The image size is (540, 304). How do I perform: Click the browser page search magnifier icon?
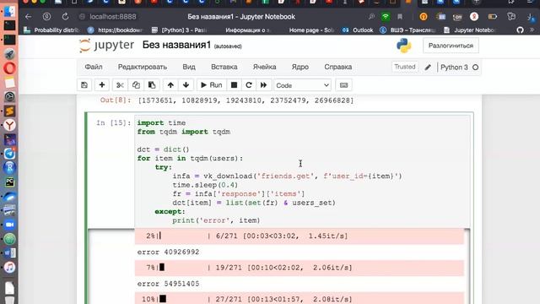pyautogui.click(x=371, y=17)
